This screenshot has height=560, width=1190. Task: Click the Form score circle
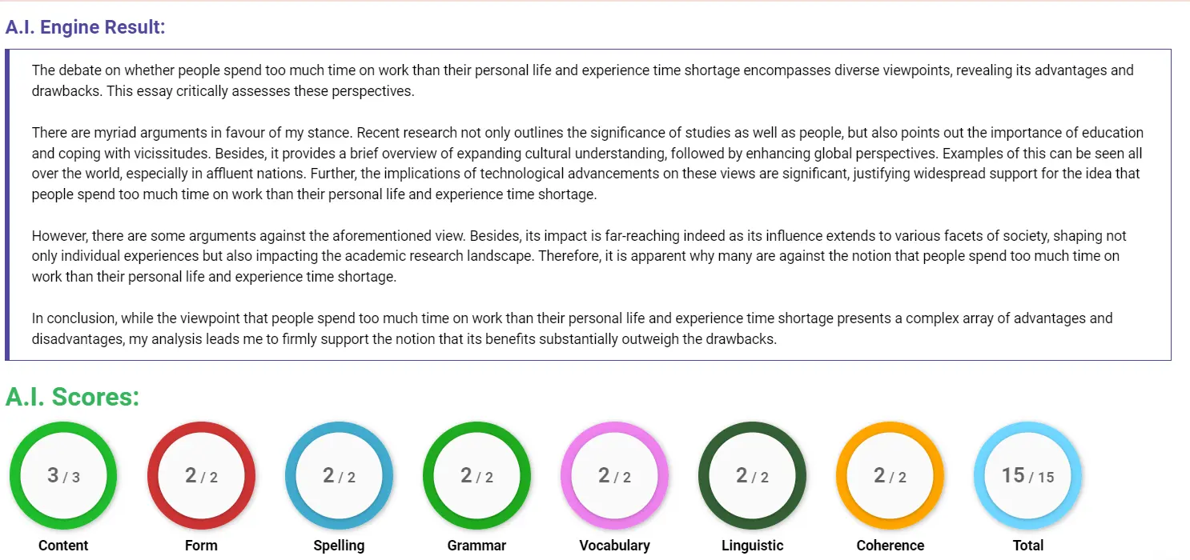[201, 475]
